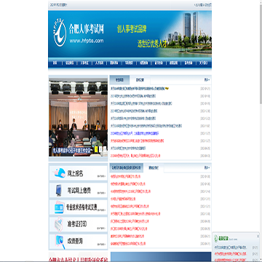
Task: Click the green icon in the popup notice
Action: (215, 239)
